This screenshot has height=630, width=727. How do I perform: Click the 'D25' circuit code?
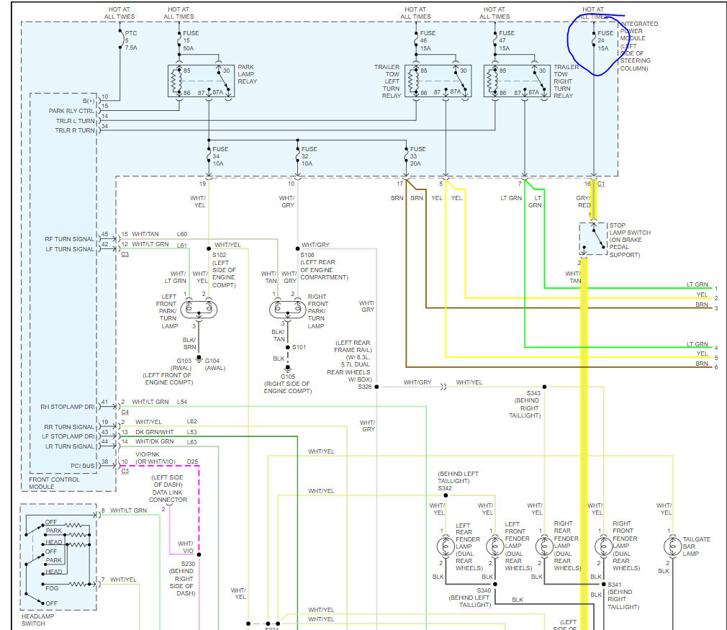coord(192,462)
